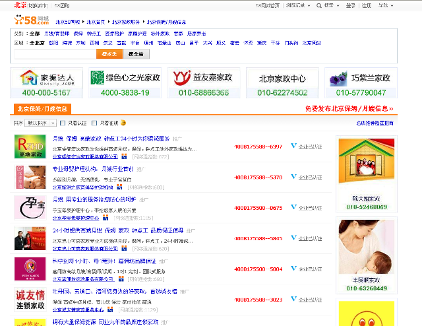The height and width of the screenshot is (326, 422).
Task: Click the smiley face icon beside 只看在线
Action: (x=123, y=123)
